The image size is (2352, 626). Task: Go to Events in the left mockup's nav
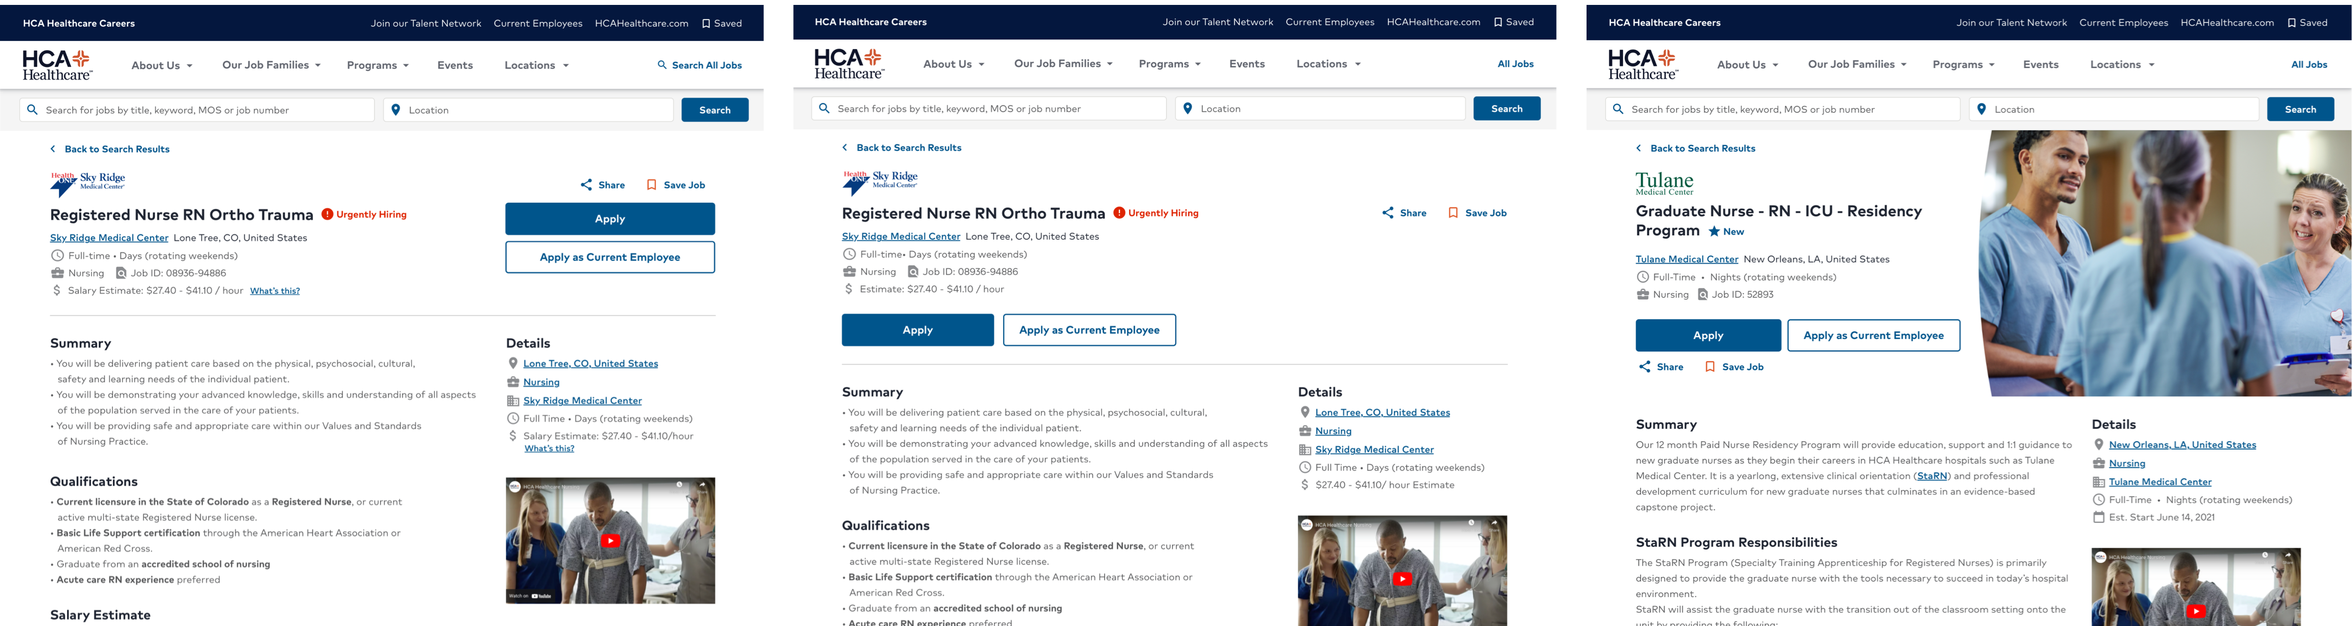pos(455,66)
